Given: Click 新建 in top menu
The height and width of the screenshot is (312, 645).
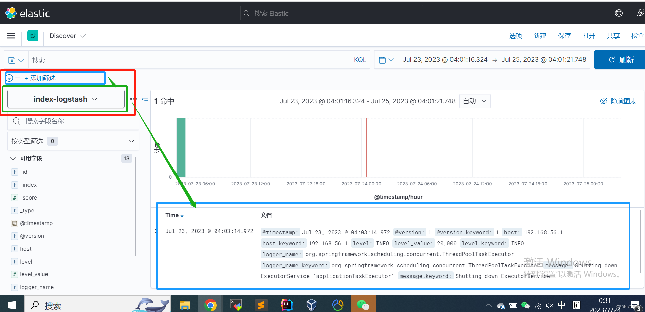Looking at the screenshot, I should click(540, 36).
